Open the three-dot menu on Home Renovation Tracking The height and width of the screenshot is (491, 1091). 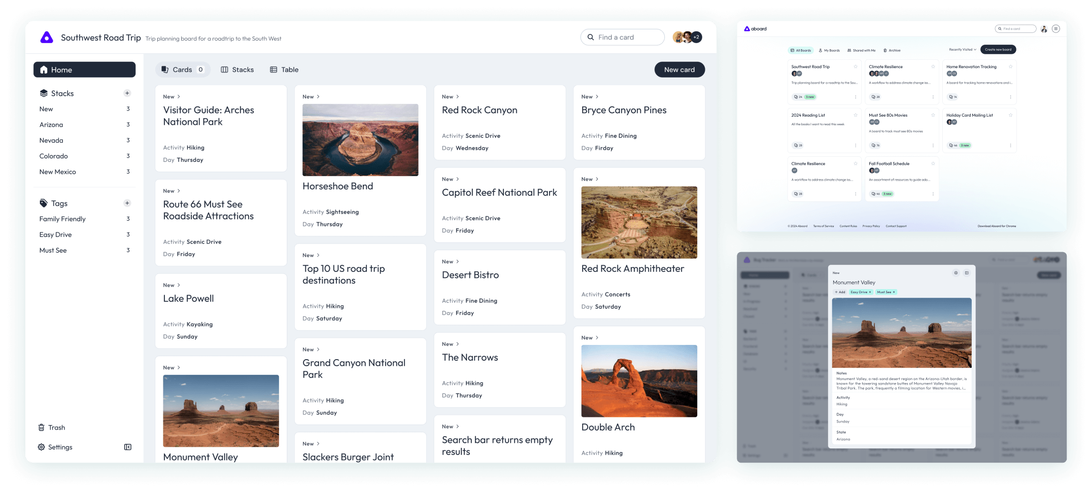coord(1010,97)
